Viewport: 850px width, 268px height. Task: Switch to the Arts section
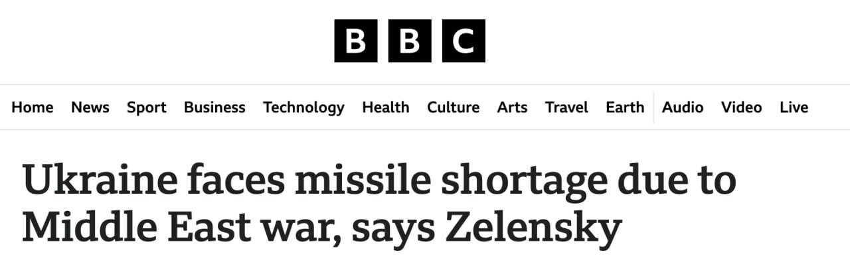[512, 107]
